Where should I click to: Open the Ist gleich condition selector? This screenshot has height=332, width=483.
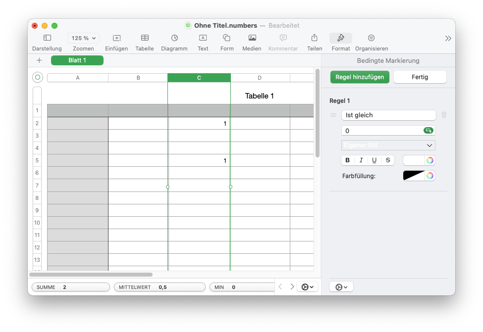point(388,115)
